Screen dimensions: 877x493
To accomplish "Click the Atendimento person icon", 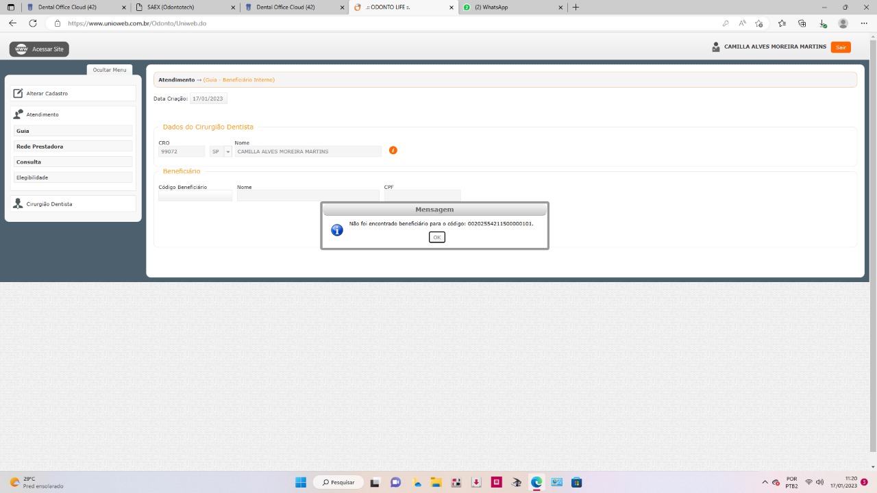I will pyautogui.click(x=18, y=114).
